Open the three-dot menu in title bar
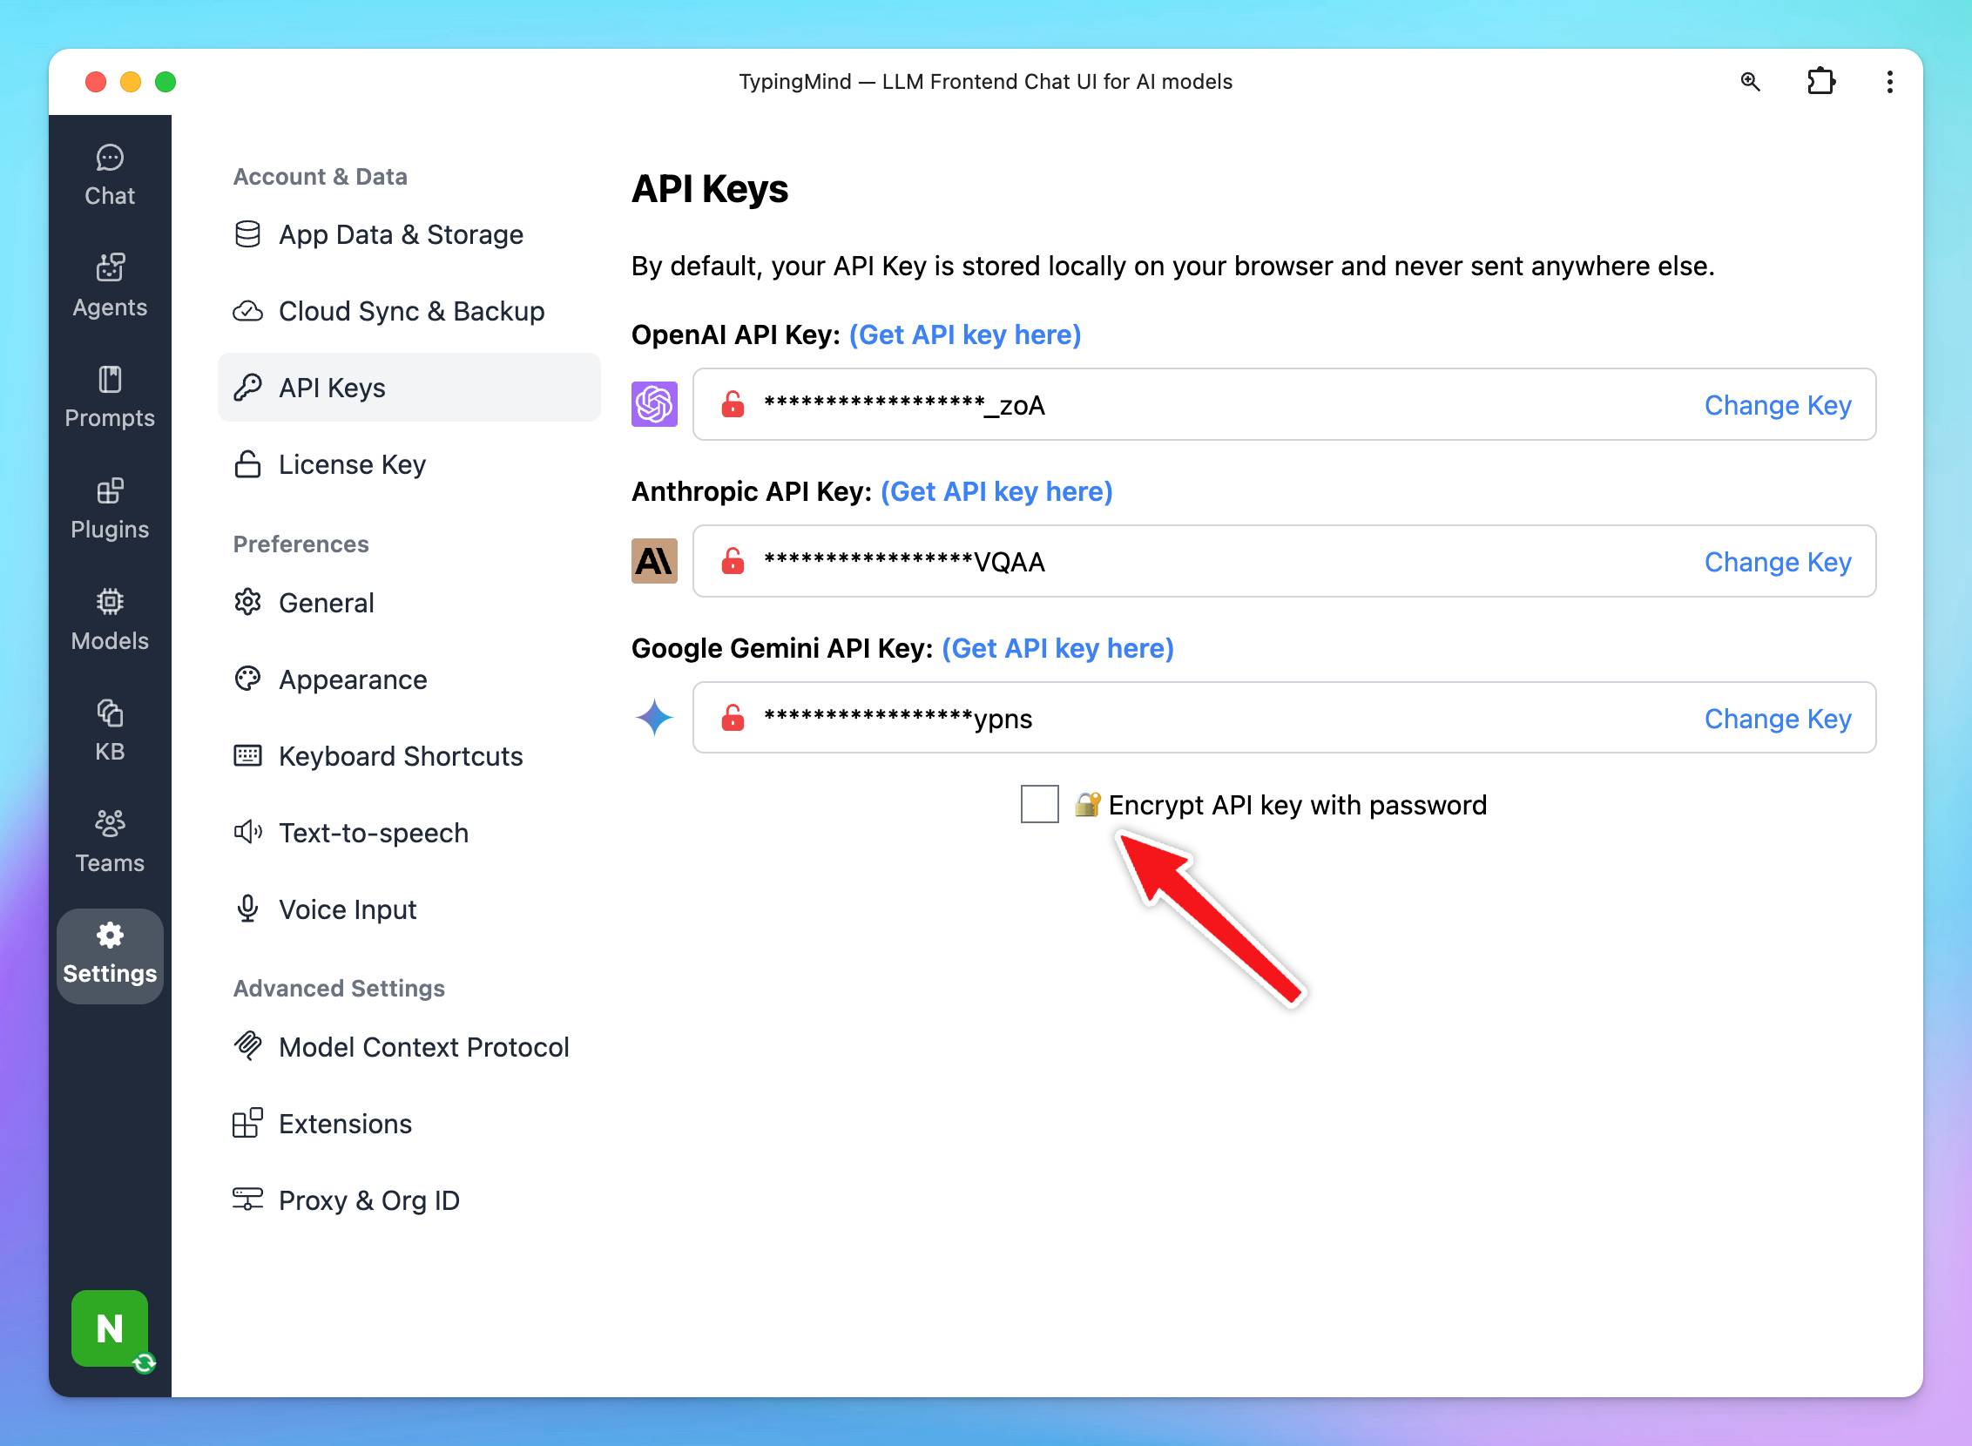 point(1890,81)
